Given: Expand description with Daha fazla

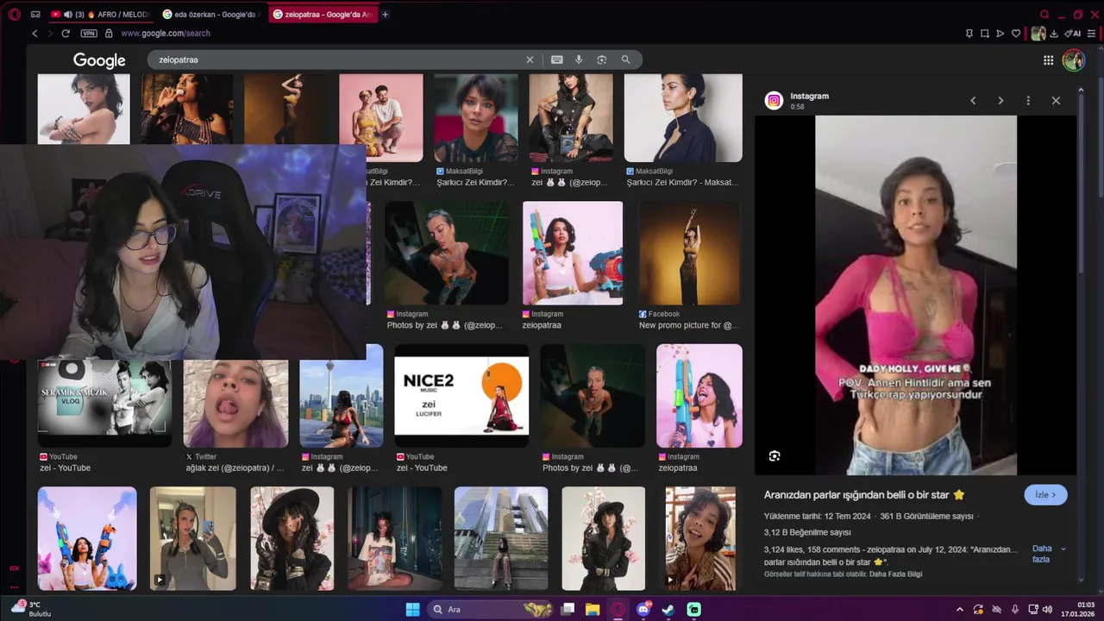Looking at the screenshot, I should point(1049,554).
